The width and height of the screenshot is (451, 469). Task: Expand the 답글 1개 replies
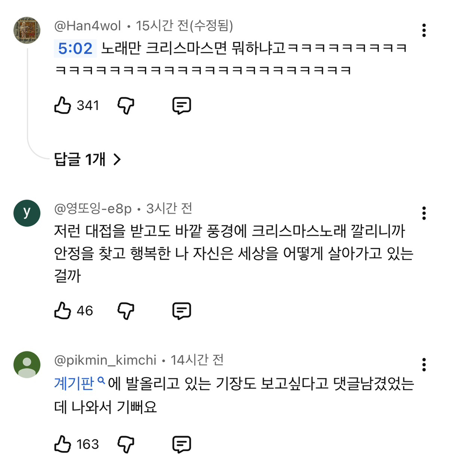[x=87, y=159]
